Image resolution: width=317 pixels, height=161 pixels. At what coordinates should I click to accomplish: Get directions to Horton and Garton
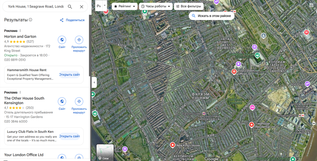click(x=79, y=40)
